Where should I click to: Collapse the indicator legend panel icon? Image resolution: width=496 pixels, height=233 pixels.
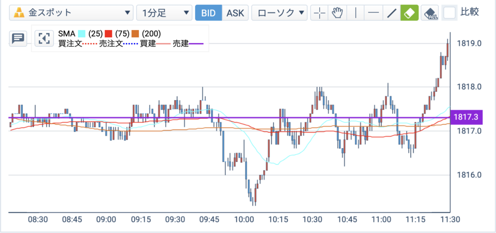[x=44, y=38]
